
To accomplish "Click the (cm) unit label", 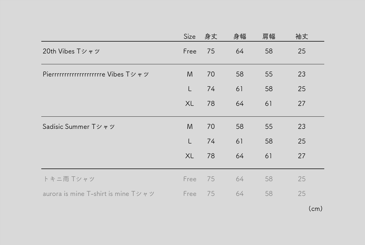I will coord(315,209).
